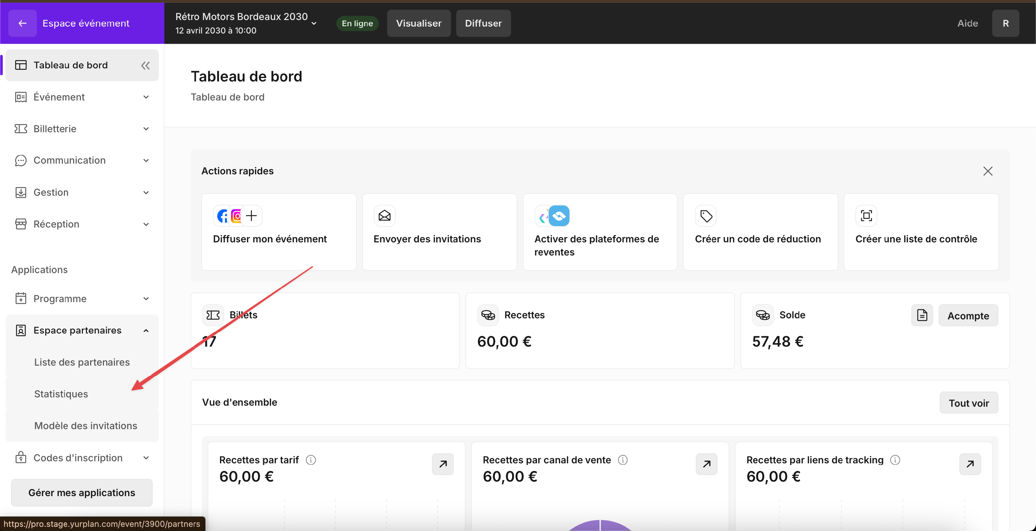The height and width of the screenshot is (531, 1036).
Task: Collapse the Espace partenaires section
Action: [x=146, y=330]
